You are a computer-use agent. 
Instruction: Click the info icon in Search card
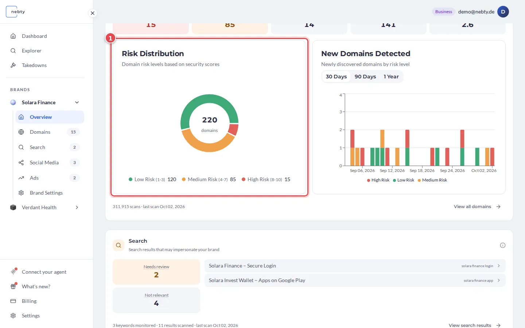(x=503, y=245)
